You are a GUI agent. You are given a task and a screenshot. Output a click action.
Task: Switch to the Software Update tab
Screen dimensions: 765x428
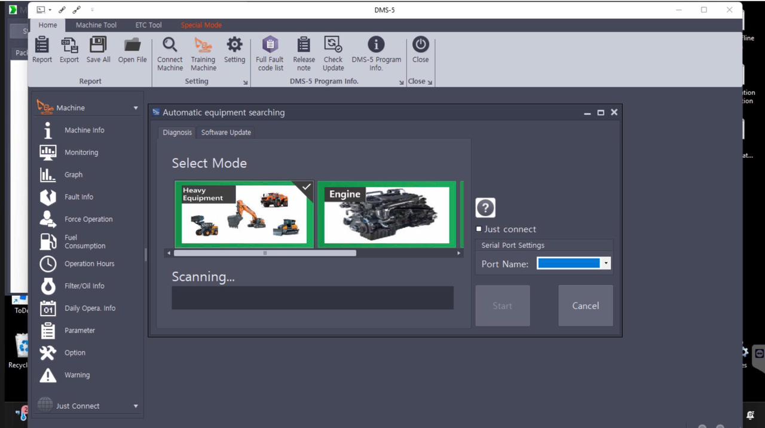[226, 132]
